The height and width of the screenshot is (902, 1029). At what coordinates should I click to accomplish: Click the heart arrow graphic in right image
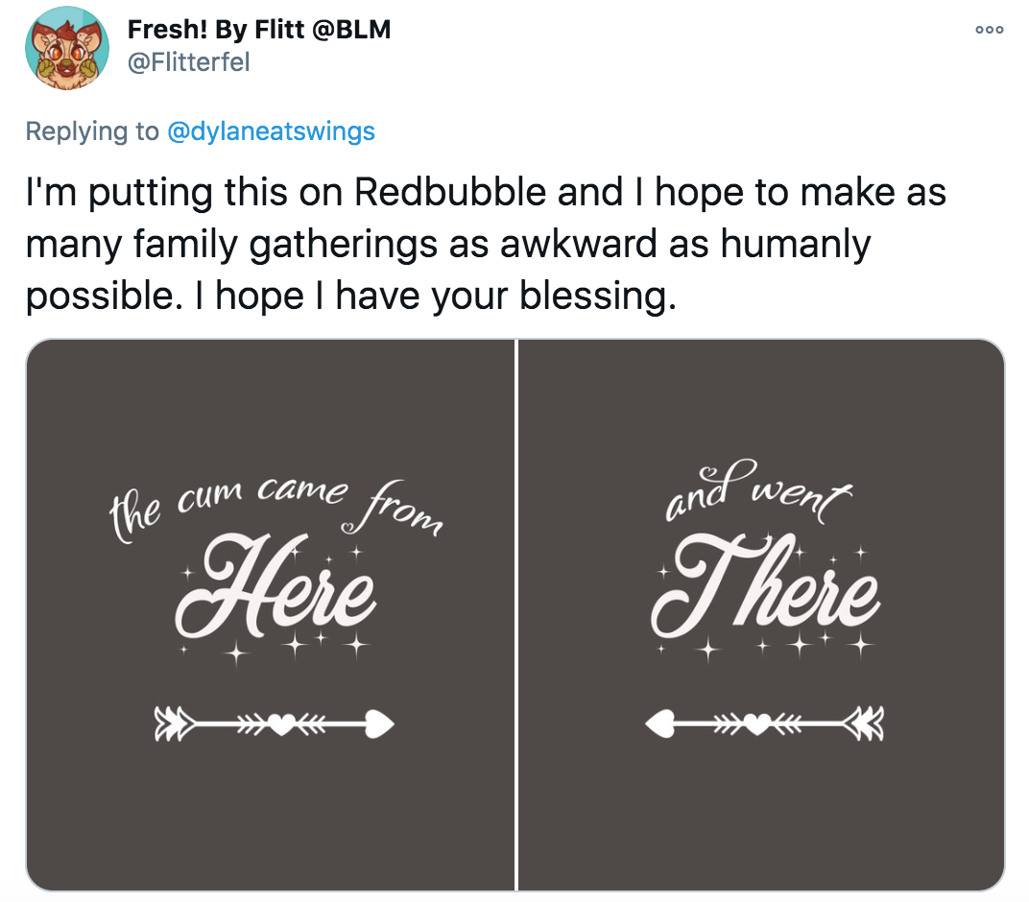click(764, 723)
